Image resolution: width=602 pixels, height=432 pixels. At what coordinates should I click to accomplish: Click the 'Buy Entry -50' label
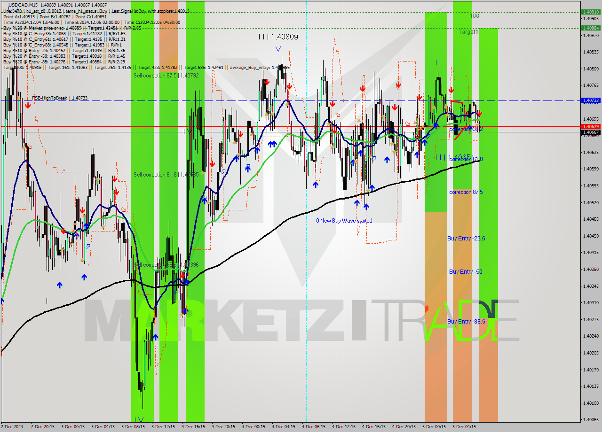point(466,272)
